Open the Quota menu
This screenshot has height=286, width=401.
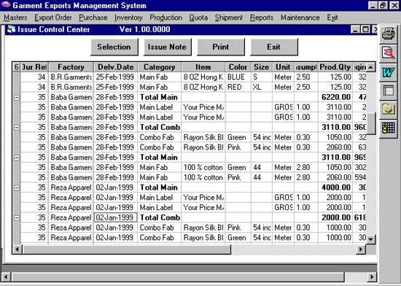198,18
